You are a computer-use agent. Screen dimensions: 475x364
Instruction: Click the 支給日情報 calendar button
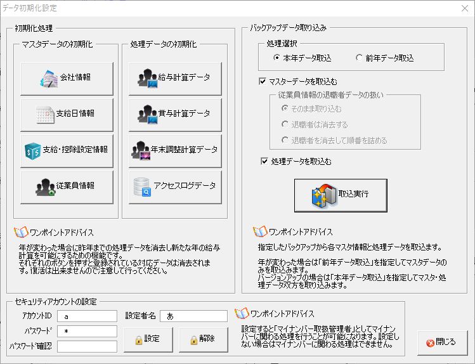coord(67,114)
